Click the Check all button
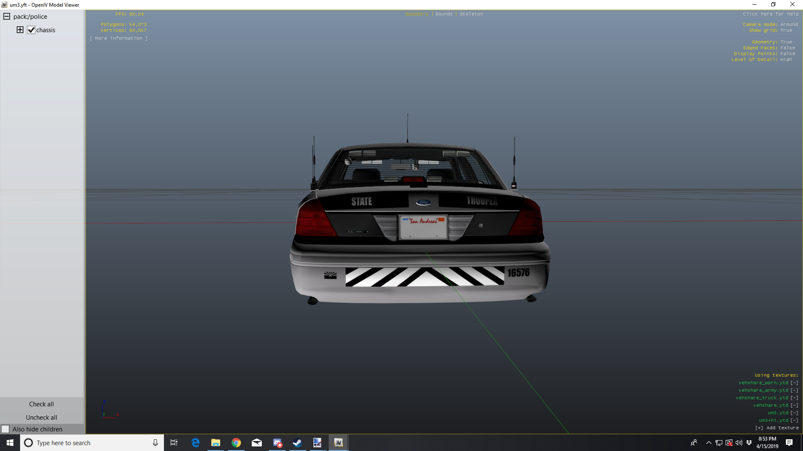The image size is (803, 451). [41, 404]
